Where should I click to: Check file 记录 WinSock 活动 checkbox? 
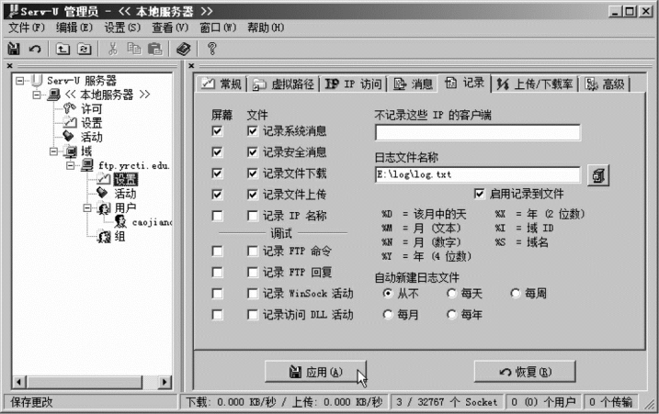click(x=252, y=294)
